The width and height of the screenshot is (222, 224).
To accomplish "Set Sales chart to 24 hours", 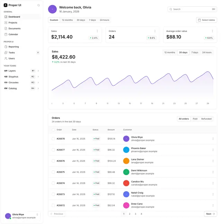I will coord(207,52).
